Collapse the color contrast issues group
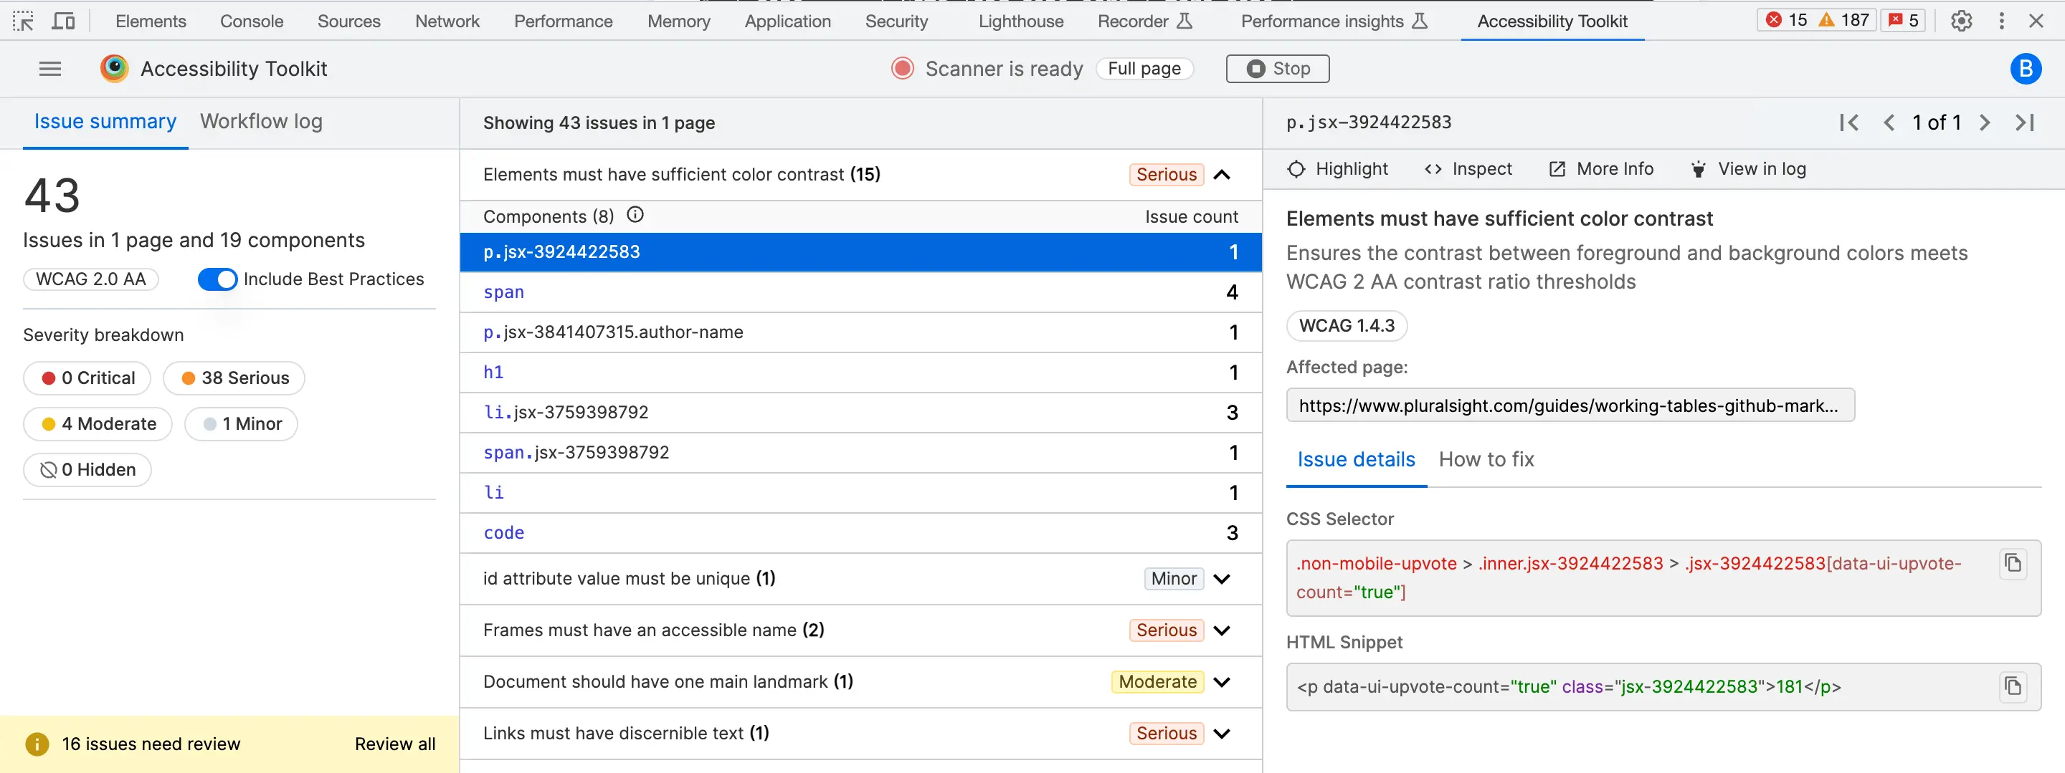 coord(1222,175)
